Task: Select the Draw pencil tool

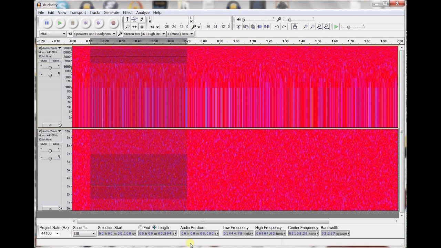Action: click(142, 20)
